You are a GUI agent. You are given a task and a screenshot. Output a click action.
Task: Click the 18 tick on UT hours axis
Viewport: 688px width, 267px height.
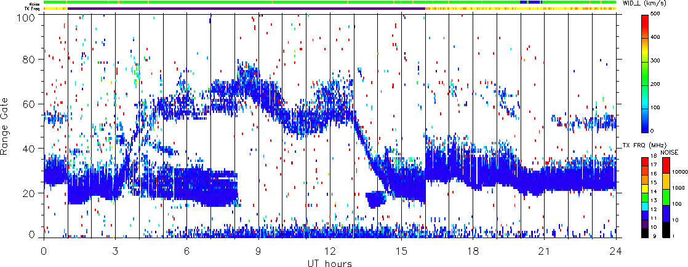473,250
